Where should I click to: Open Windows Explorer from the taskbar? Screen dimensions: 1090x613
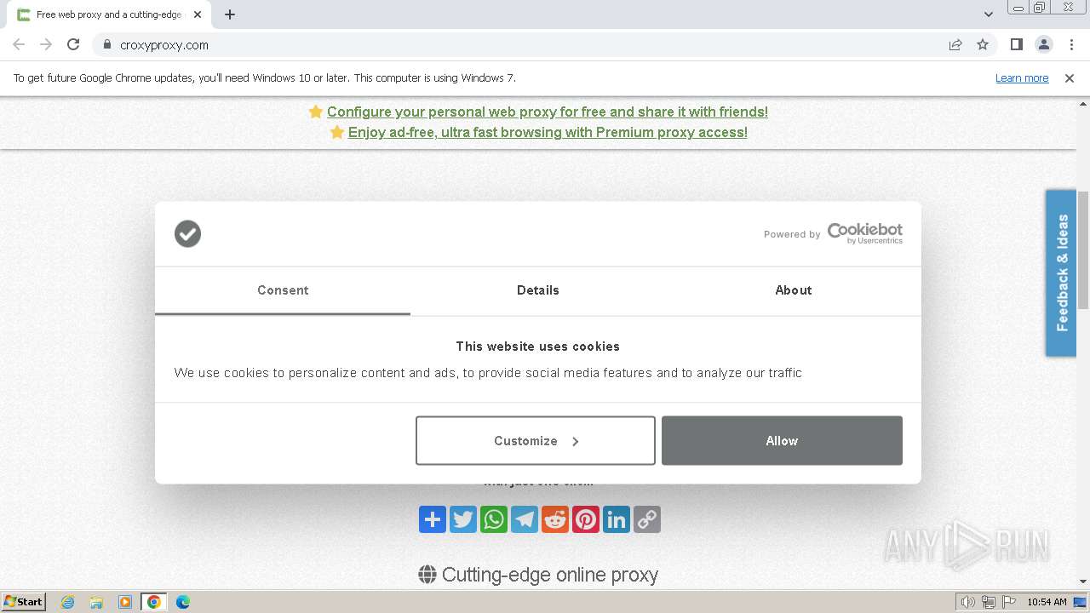96,602
